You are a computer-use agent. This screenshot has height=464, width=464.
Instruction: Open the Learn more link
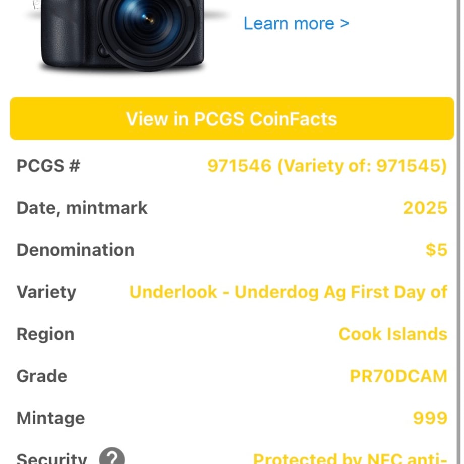coord(296,24)
